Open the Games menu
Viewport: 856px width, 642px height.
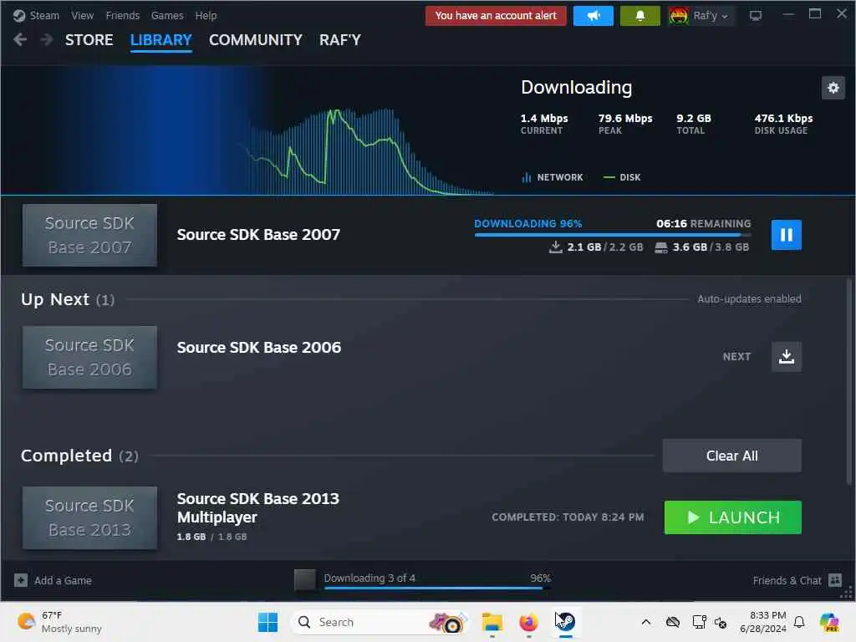pos(167,16)
